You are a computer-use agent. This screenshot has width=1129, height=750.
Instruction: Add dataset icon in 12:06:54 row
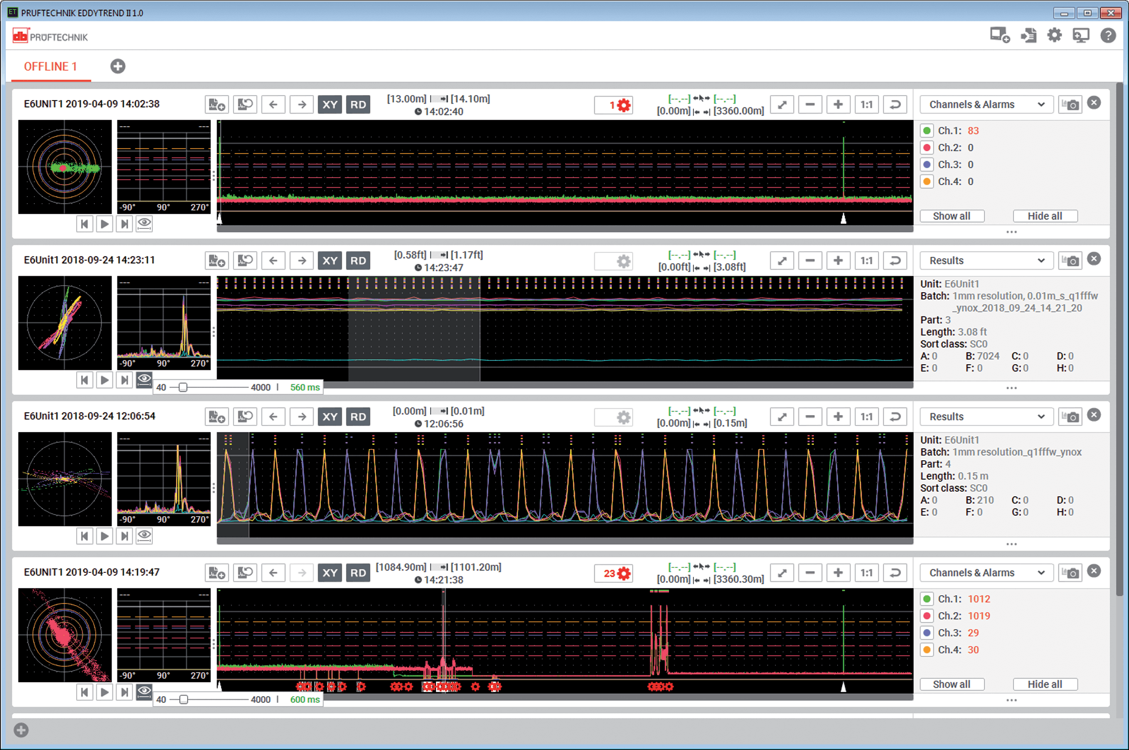[x=217, y=417]
